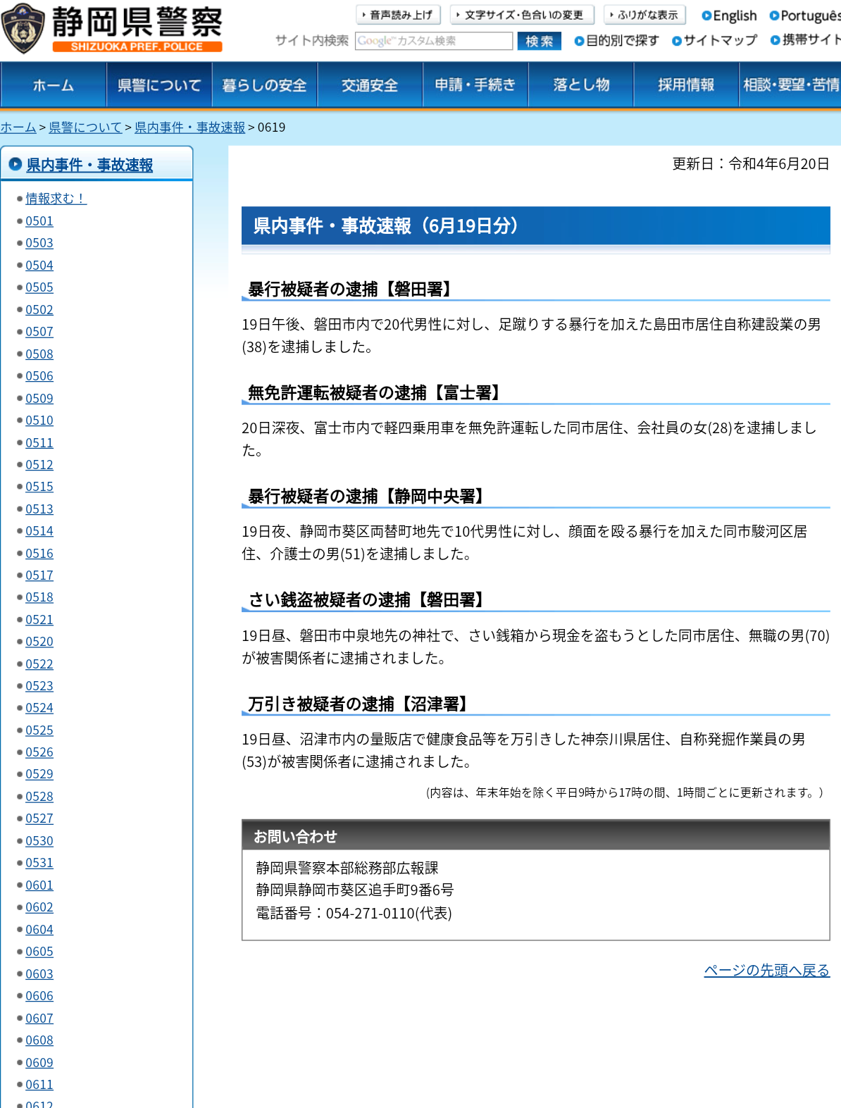Click 県内事件・事故速報 in the breadcrumb
This screenshot has height=1108, width=841.
click(189, 127)
